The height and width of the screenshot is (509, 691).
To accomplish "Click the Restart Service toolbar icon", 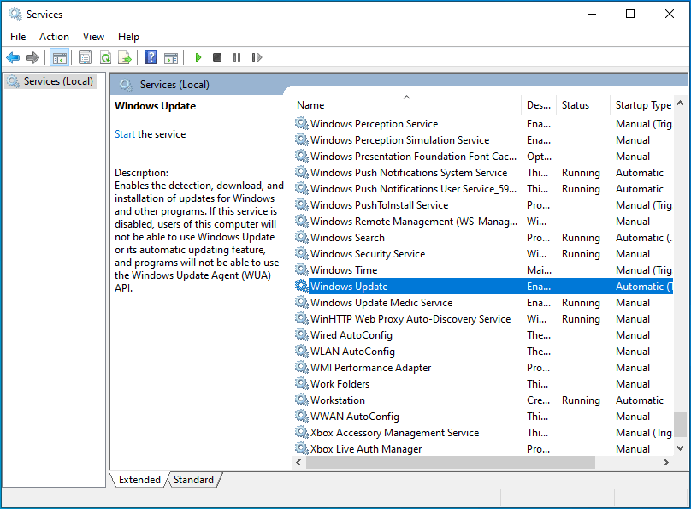I will click(x=257, y=57).
